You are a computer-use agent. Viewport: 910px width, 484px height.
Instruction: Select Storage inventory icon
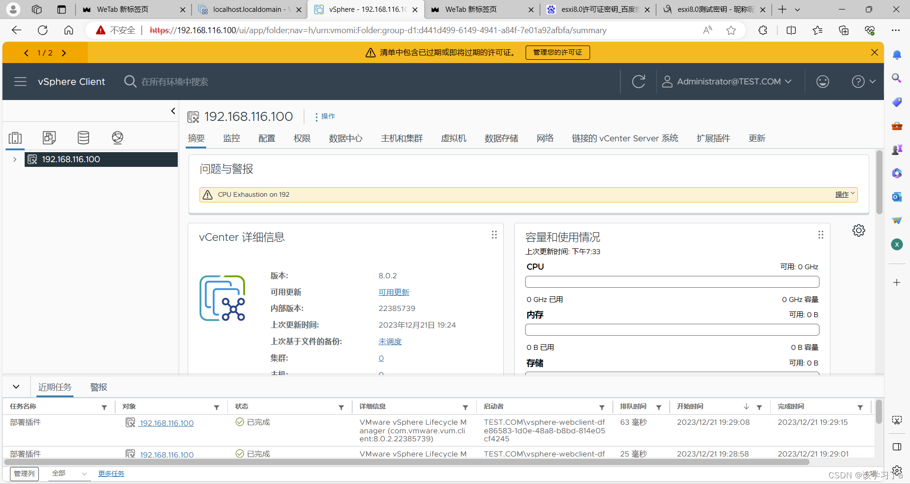point(83,138)
